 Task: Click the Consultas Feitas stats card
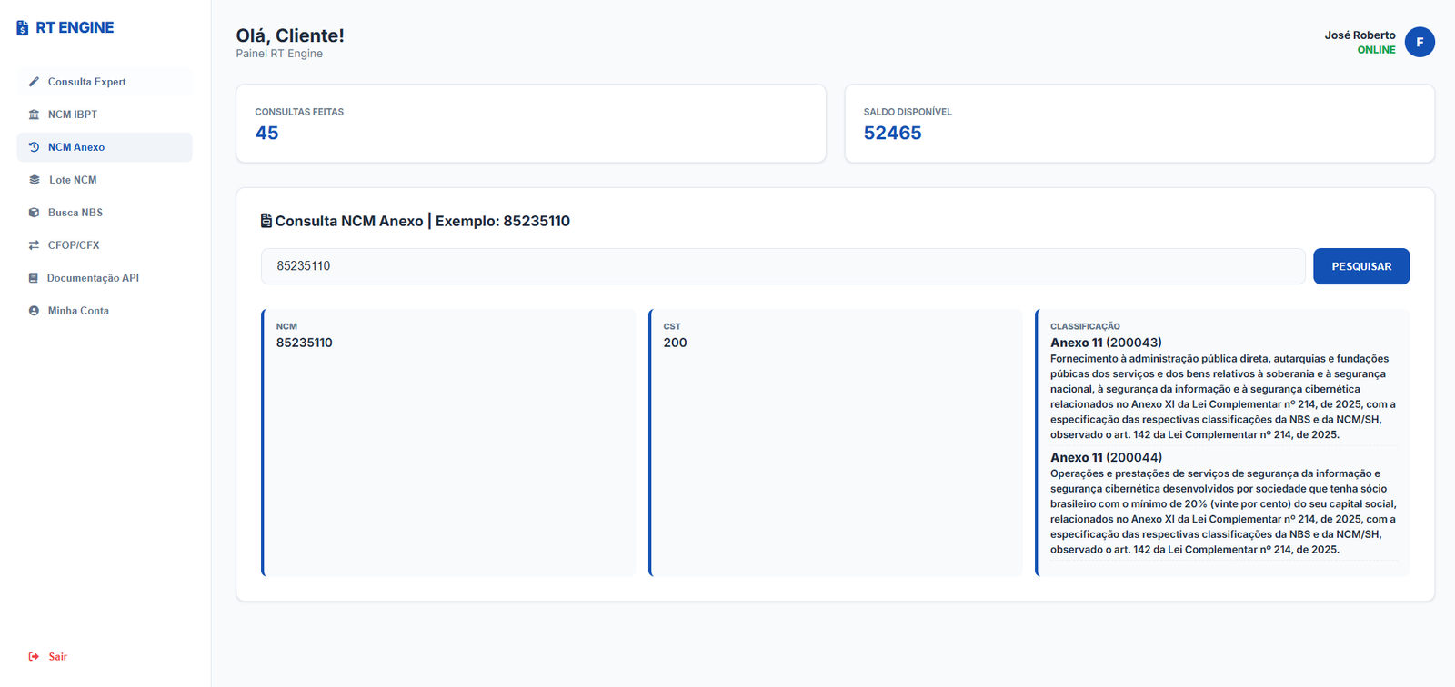pos(530,124)
